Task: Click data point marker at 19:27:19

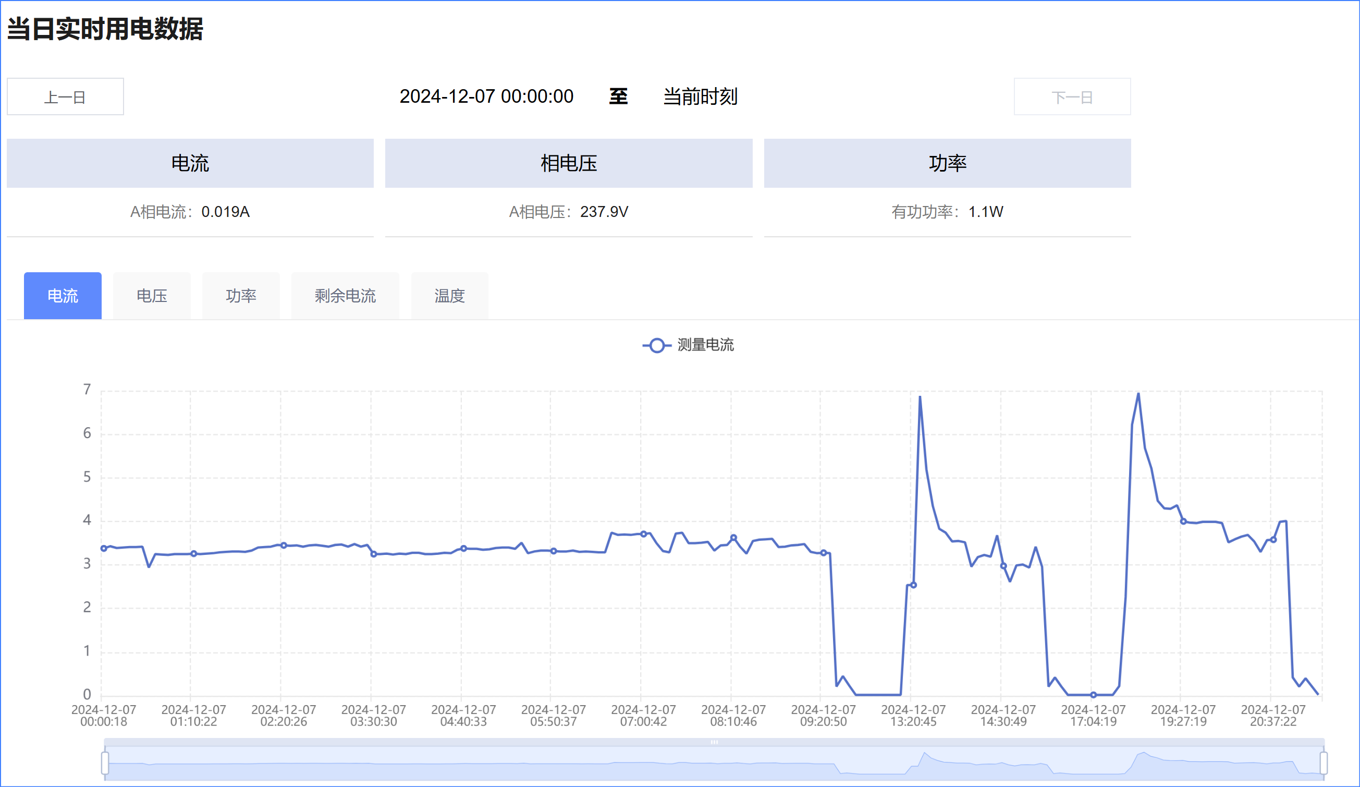Action: click(1183, 522)
